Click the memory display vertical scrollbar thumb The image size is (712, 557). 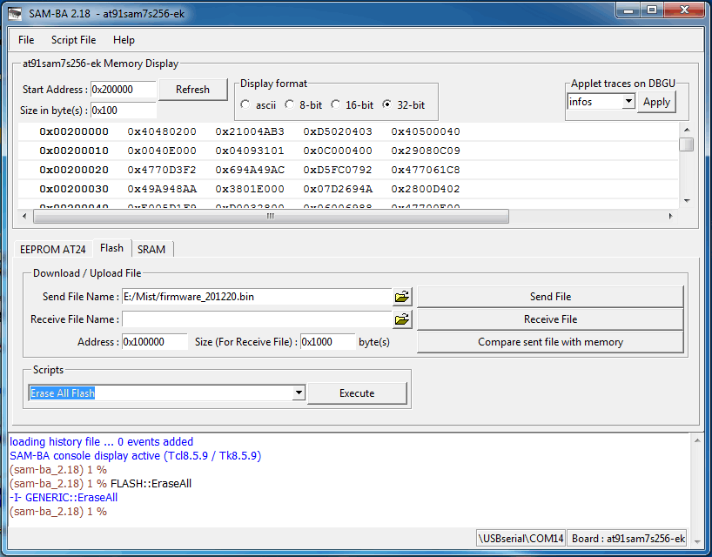pyautogui.click(x=688, y=144)
